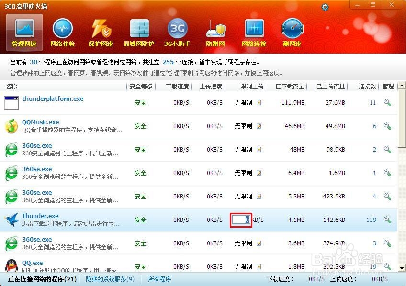Viewport: 406px width, 286px height.
Task: Sort by the 安全等级 column
Action: coord(140,87)
